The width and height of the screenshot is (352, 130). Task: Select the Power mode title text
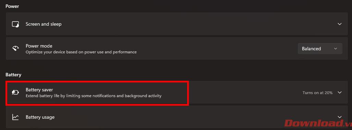tap(39, 46)
